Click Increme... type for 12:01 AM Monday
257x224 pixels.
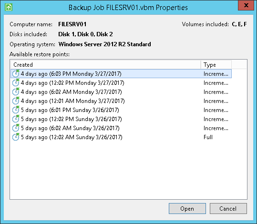click(x=216, y=101)
